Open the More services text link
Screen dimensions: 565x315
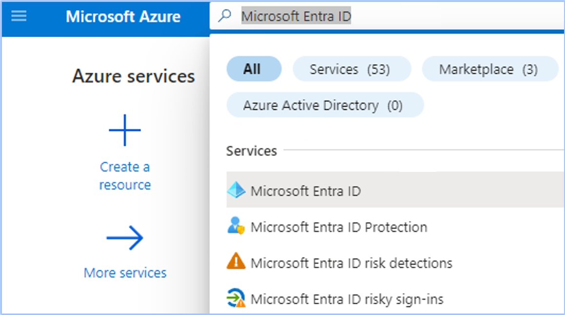point(125,273)
